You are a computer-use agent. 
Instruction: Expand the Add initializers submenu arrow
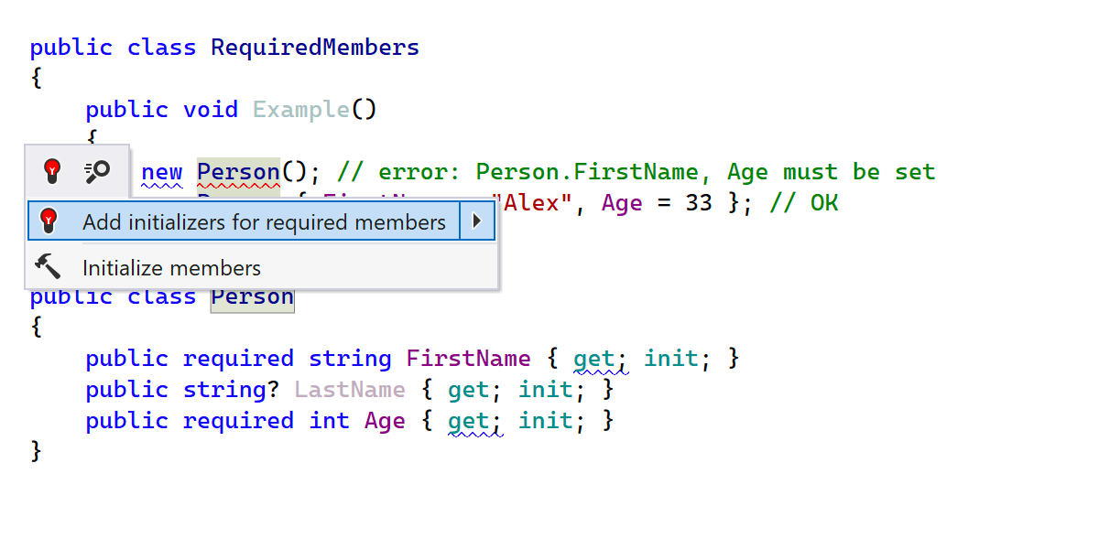point(476,221)
